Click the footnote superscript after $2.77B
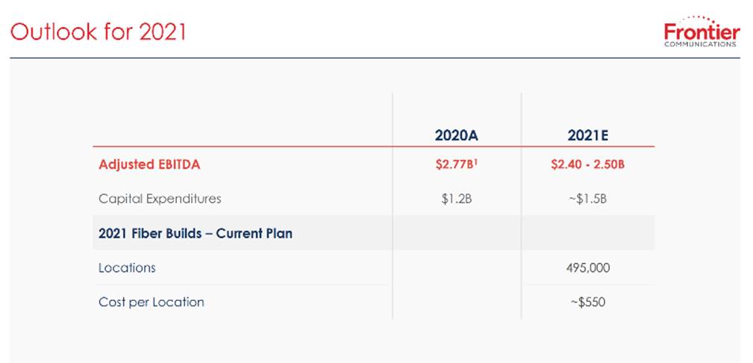 pos(475,161)
